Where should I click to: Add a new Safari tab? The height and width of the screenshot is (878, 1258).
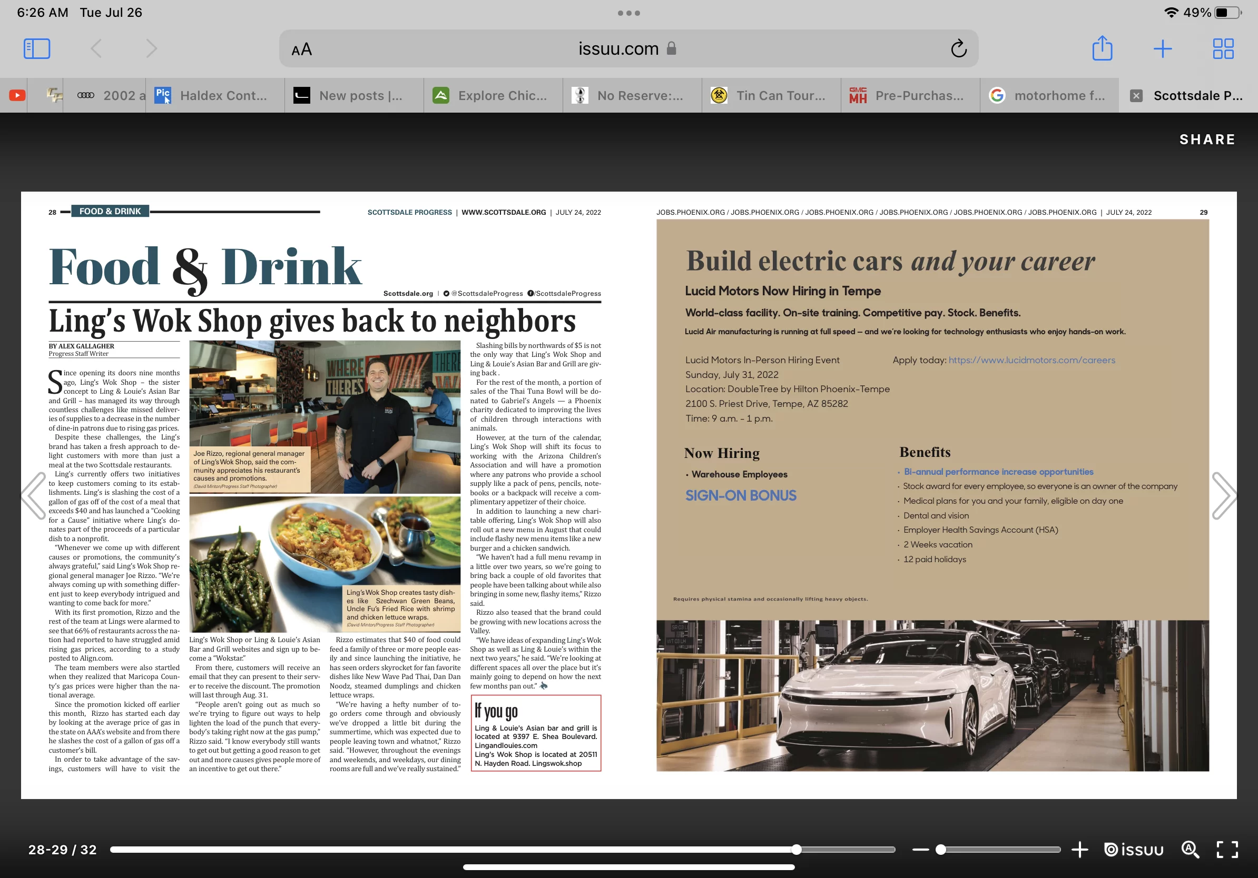pos(1163,49)
